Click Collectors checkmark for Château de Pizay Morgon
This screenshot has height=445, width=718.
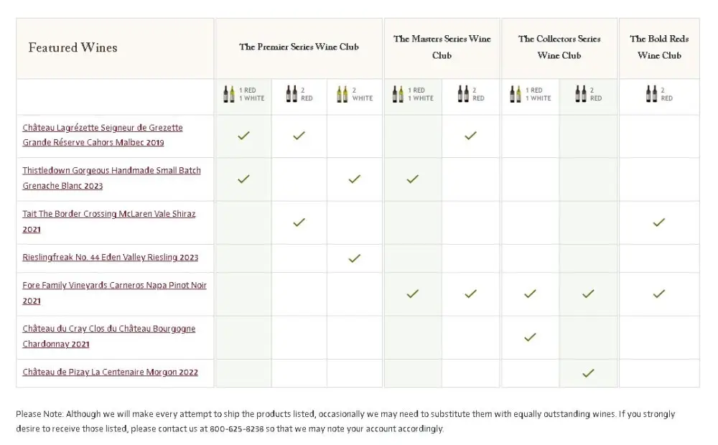[x=588, y=373]
